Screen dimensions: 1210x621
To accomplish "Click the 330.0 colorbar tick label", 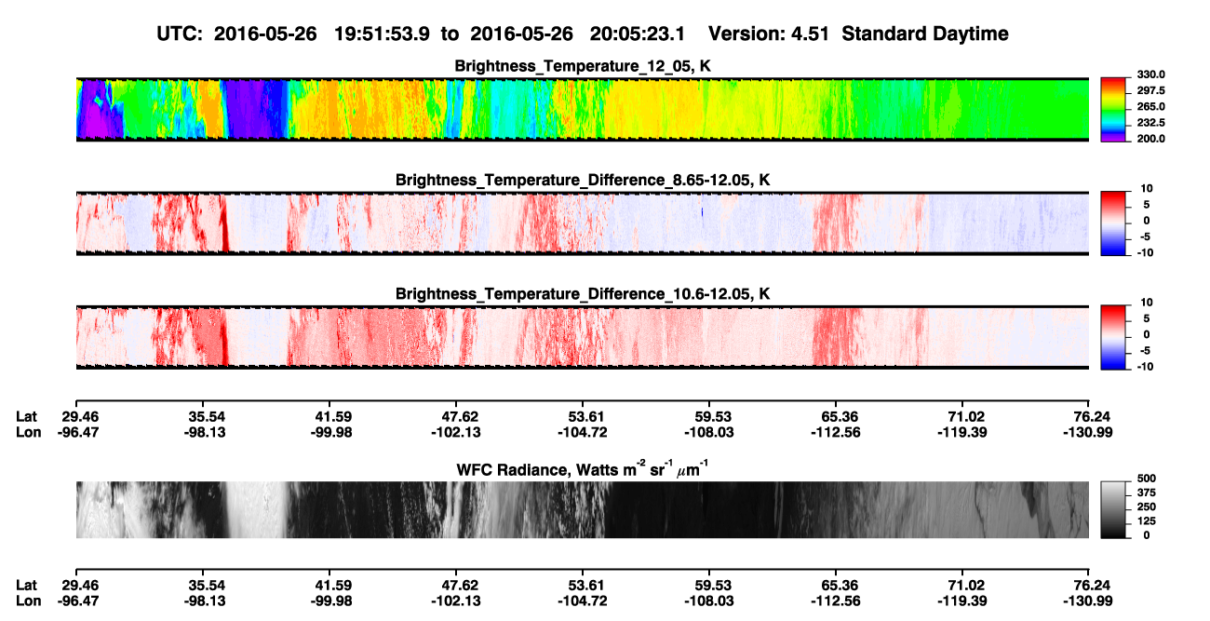I will pos(1149,75).
